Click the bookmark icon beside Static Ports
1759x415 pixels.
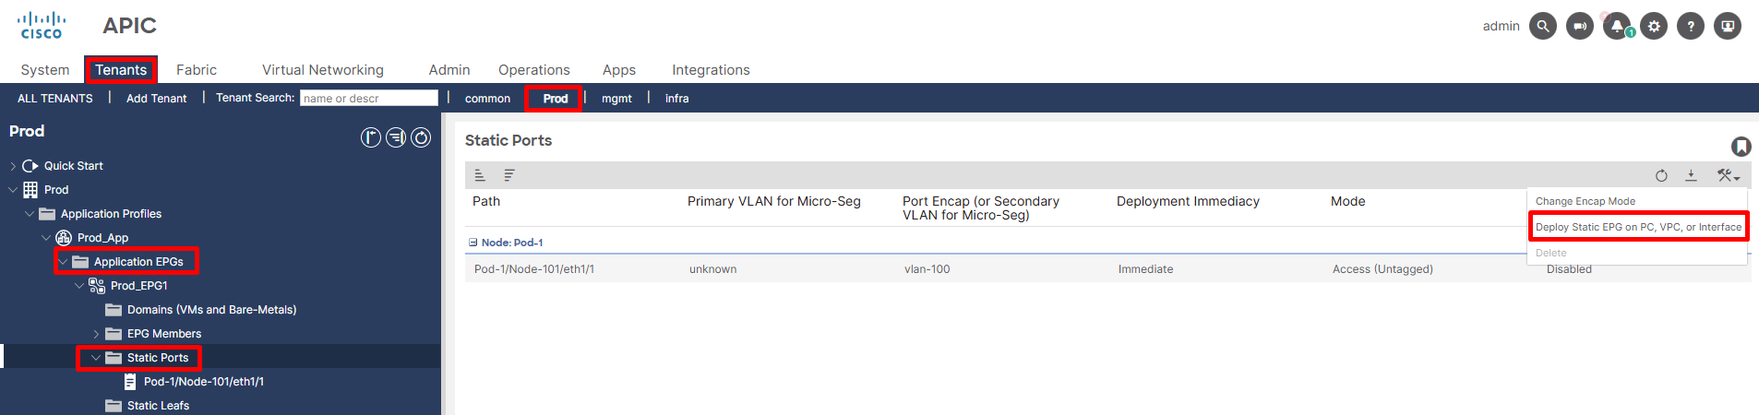coord(1741,147)
